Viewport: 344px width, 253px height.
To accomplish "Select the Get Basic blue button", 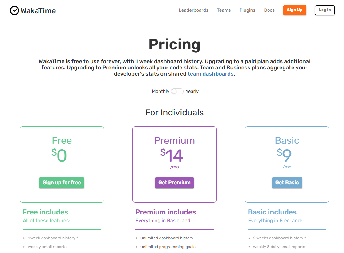I will tap(287, 183).
